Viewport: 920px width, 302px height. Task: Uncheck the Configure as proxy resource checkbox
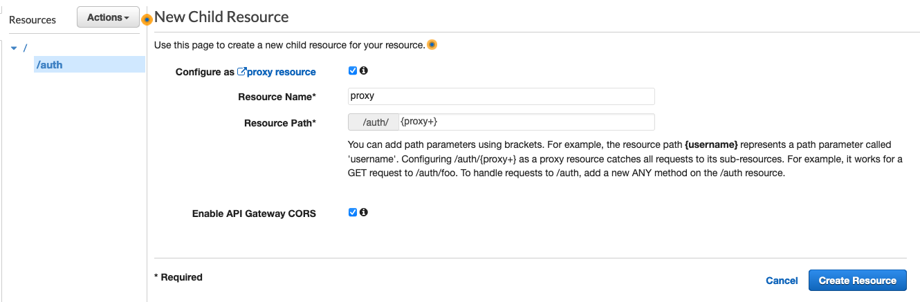[x=353, y=70]
